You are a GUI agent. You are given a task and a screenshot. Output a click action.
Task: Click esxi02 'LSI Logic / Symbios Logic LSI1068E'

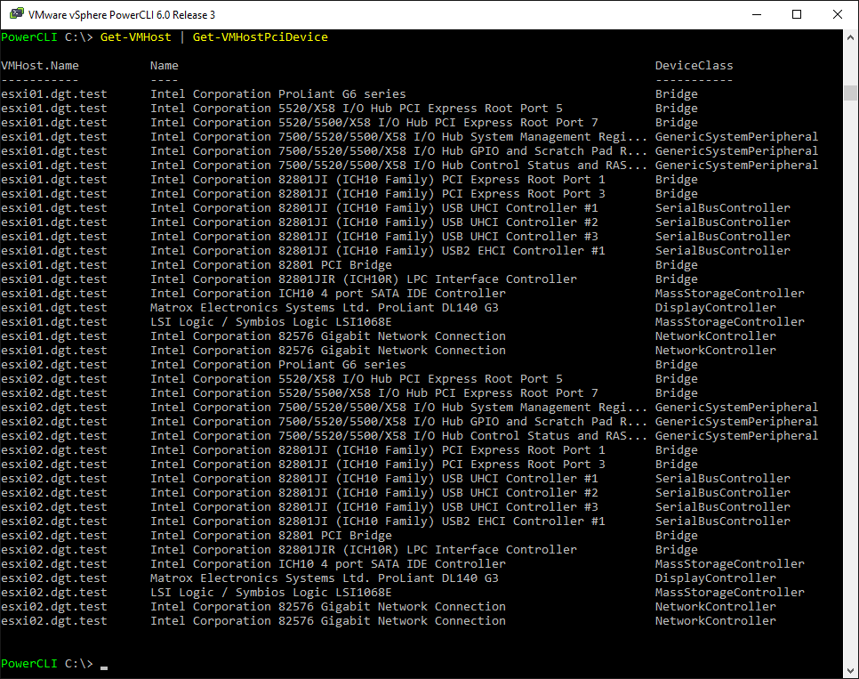tap(270, 593)
